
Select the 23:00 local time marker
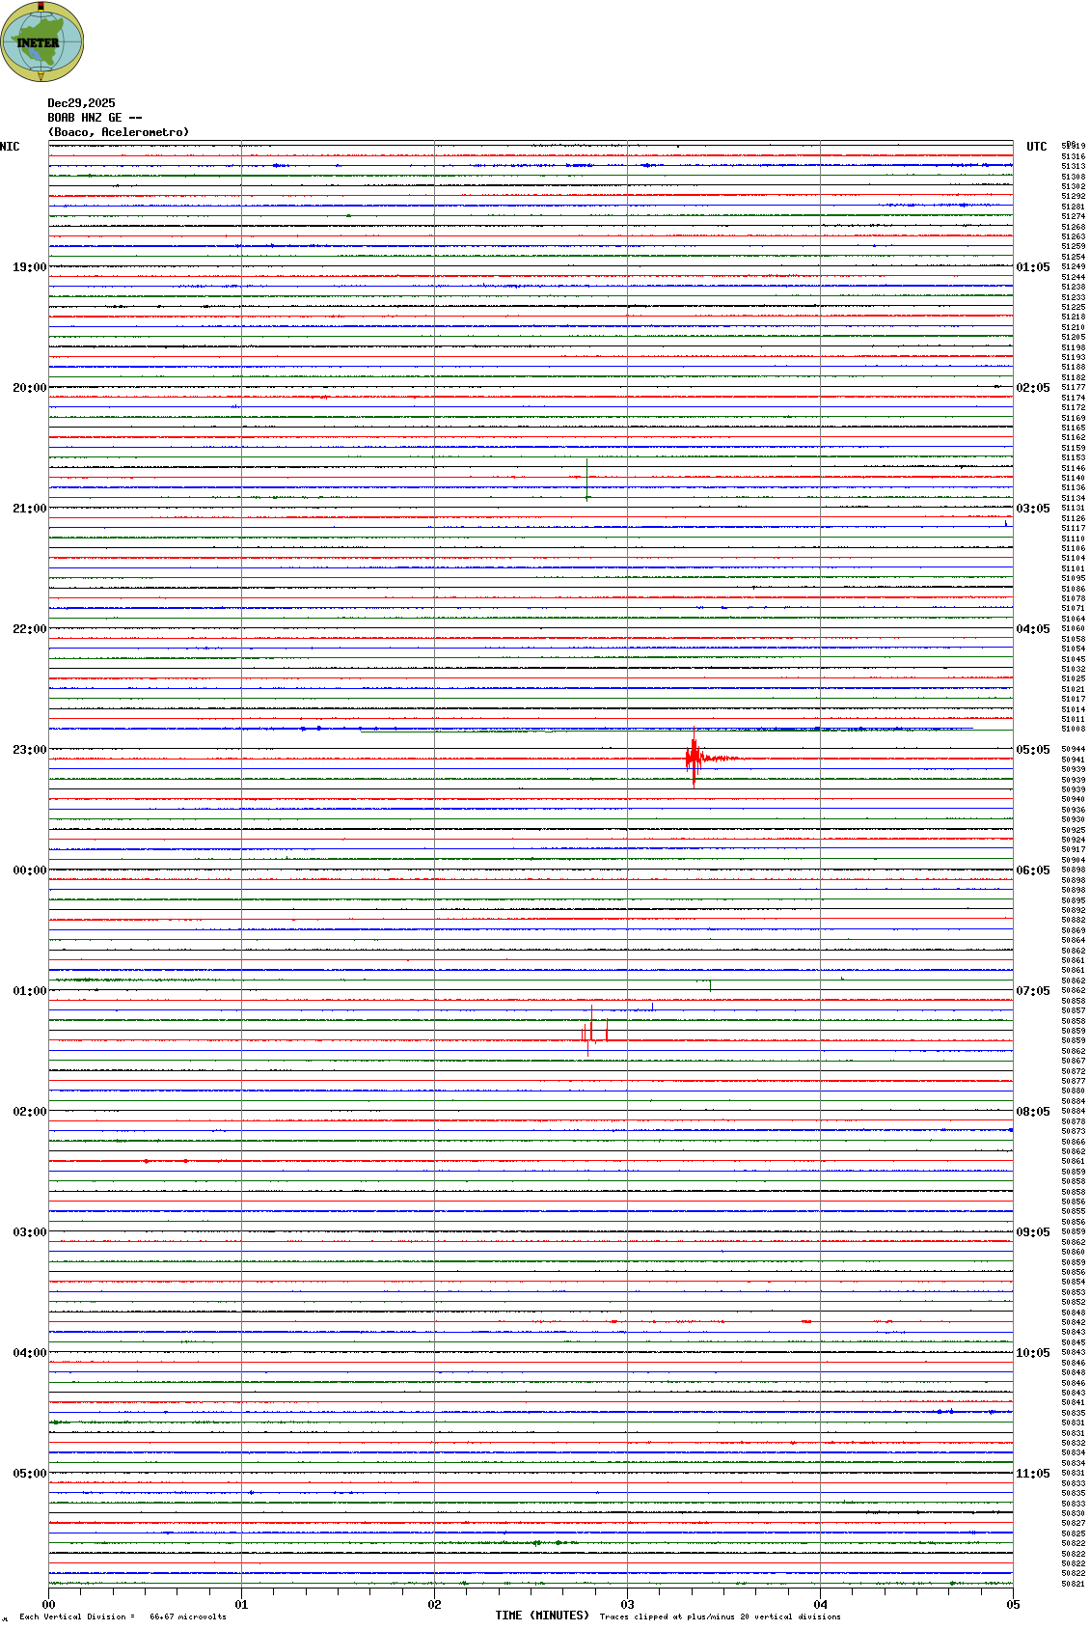[x=29, y=750]
